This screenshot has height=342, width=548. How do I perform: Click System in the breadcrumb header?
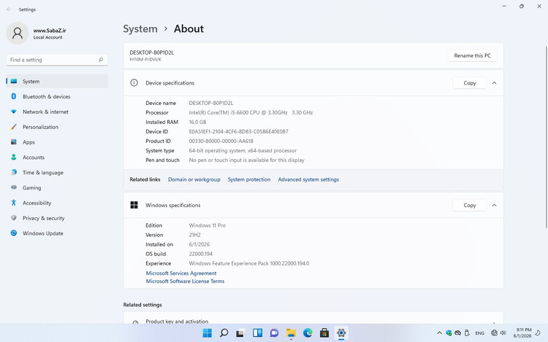coord(140,28)
